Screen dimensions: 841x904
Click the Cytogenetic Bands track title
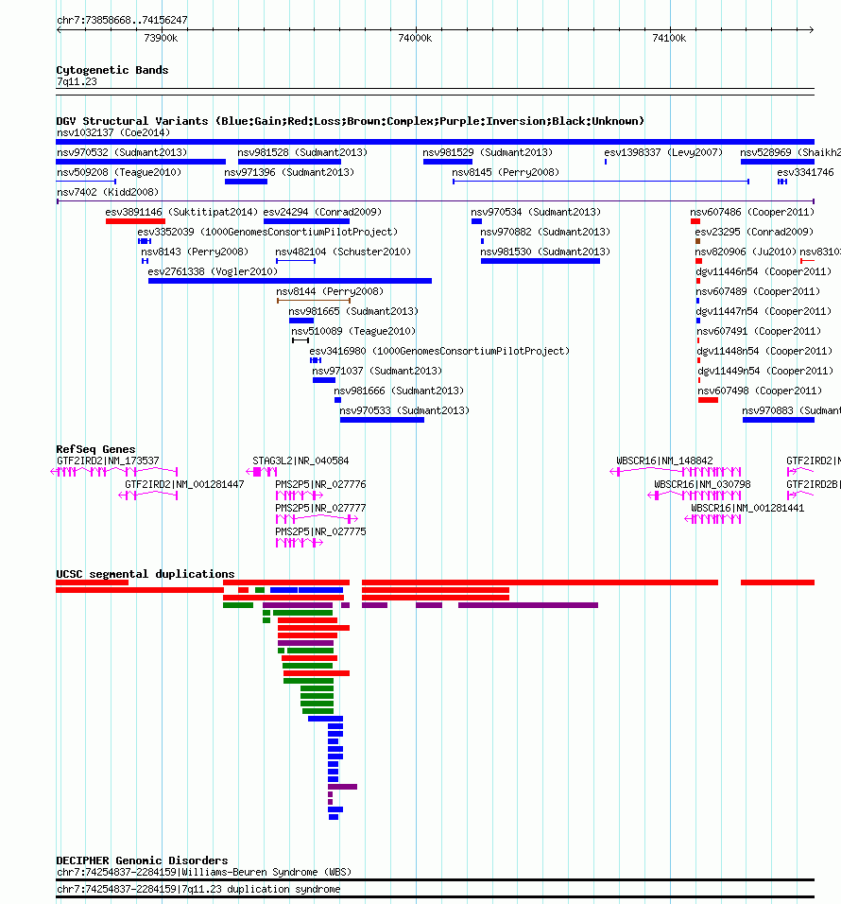112,70
